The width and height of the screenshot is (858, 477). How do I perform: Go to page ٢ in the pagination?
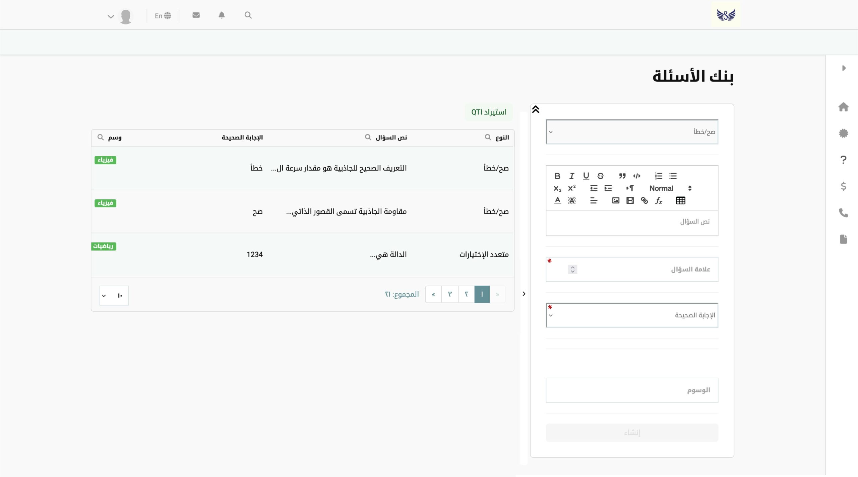point(466,294)
